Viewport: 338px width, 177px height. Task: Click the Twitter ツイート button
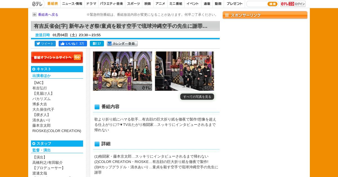45,44
